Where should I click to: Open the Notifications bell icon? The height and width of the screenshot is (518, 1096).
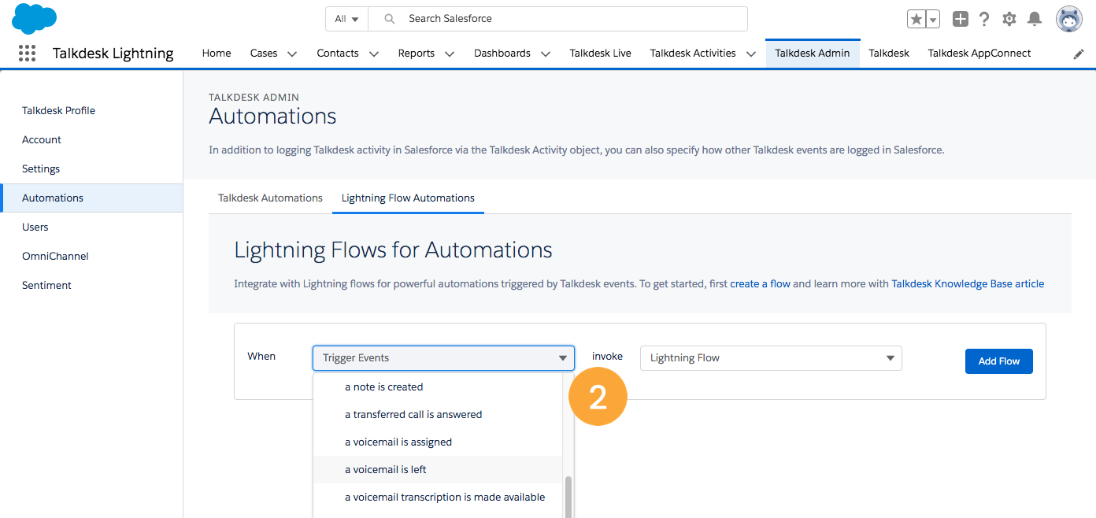click(x=1035, y=19)
